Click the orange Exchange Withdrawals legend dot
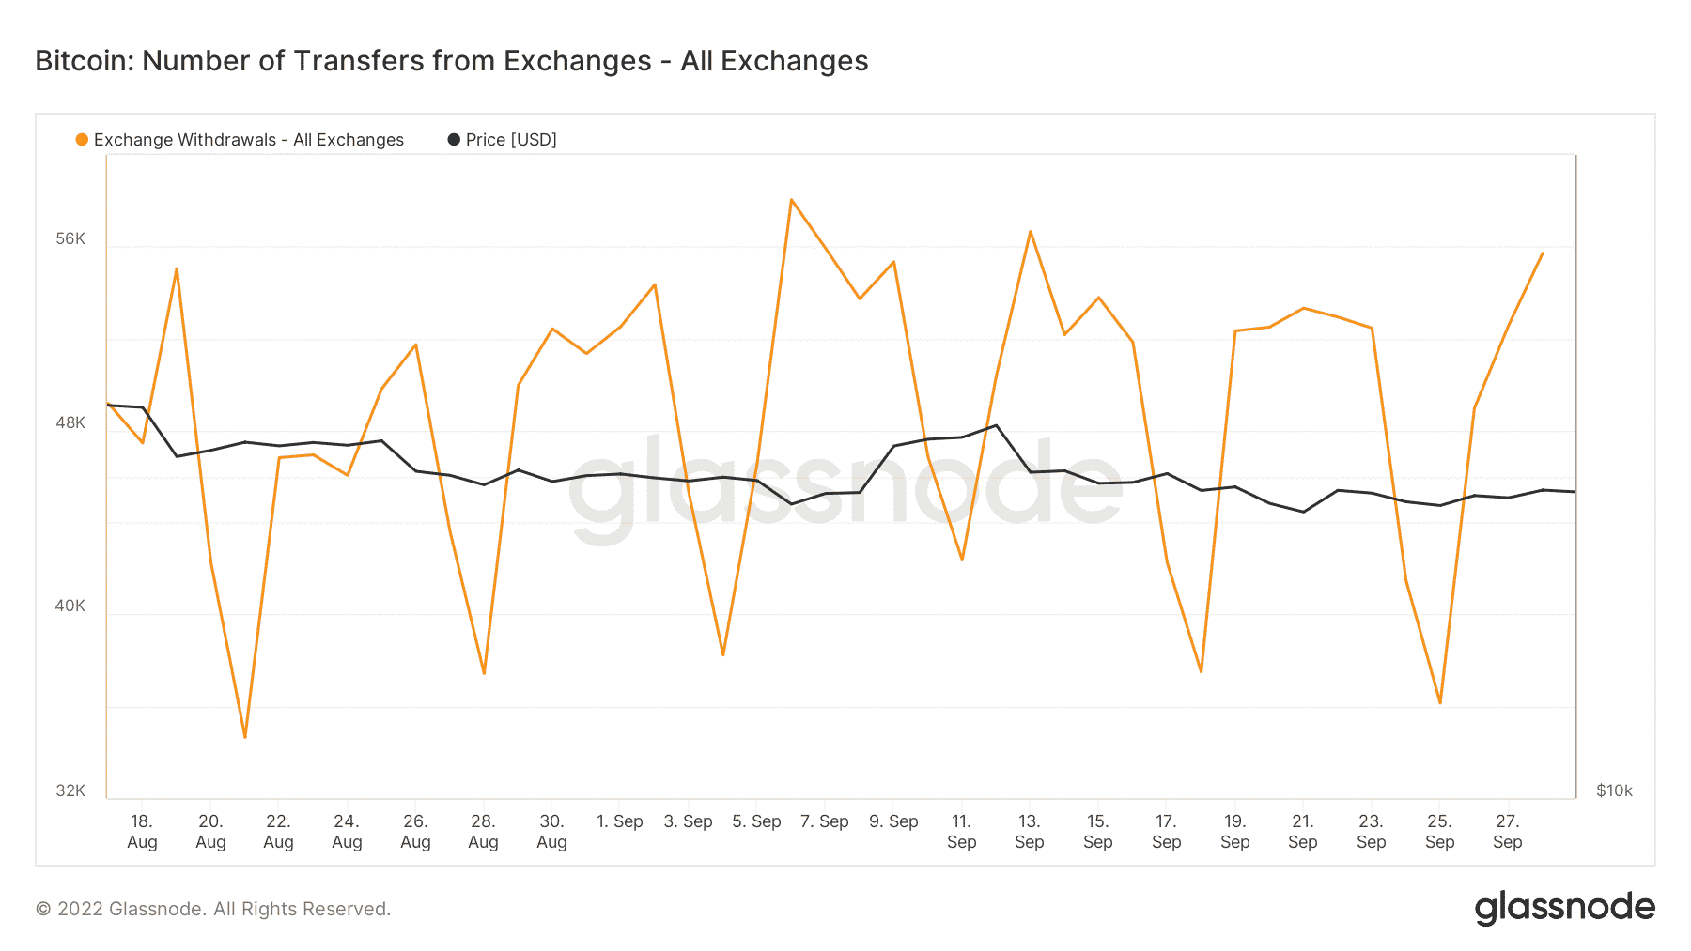Image resolution: width=1691 pixels, height=951 pixels. coord(82,140)
